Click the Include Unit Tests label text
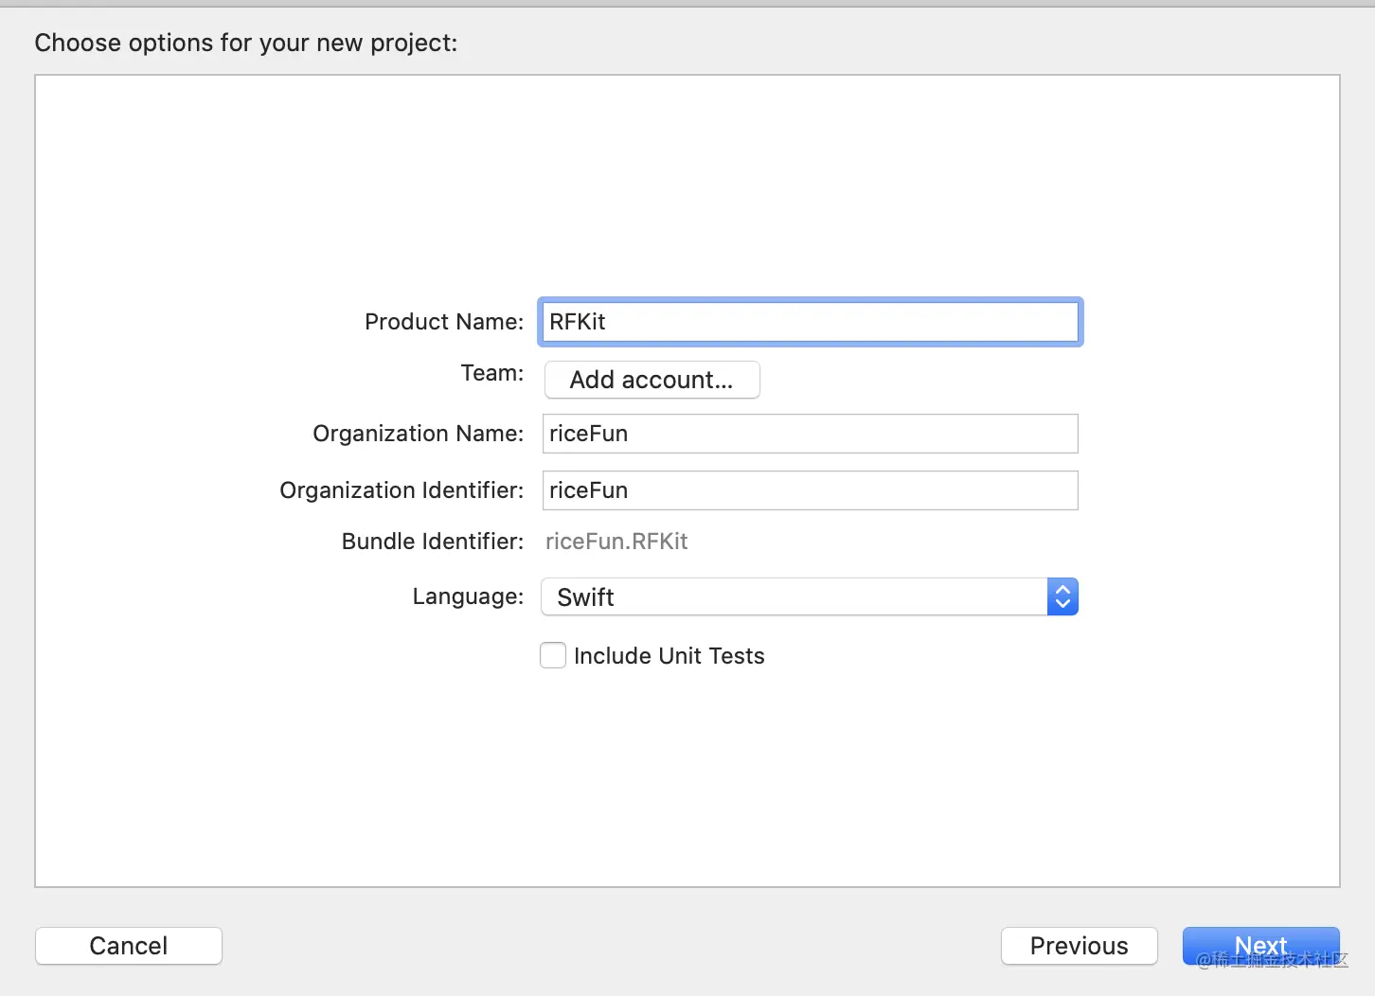This screenshot has height=996, width=1375. (669, 656)
